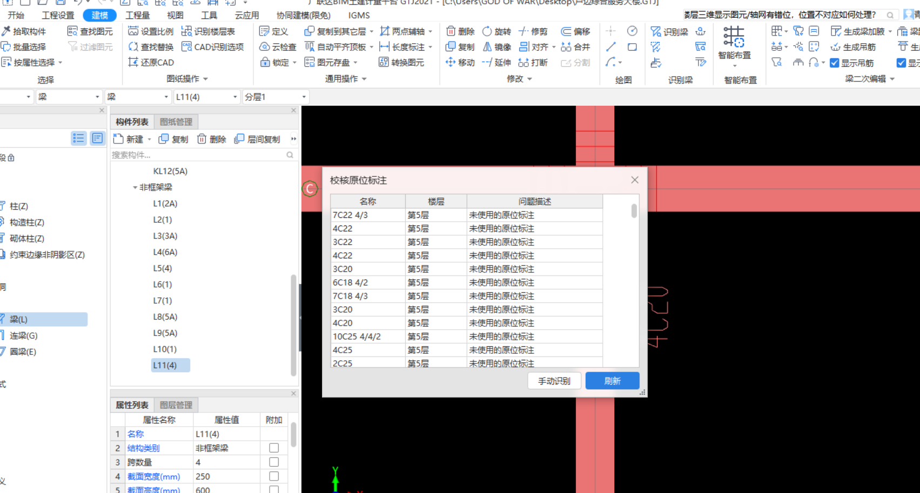Screen dimensions: 920x493
Task: Select 合并 merge tool
Action: pyautogui.click(x=576, y=47)
